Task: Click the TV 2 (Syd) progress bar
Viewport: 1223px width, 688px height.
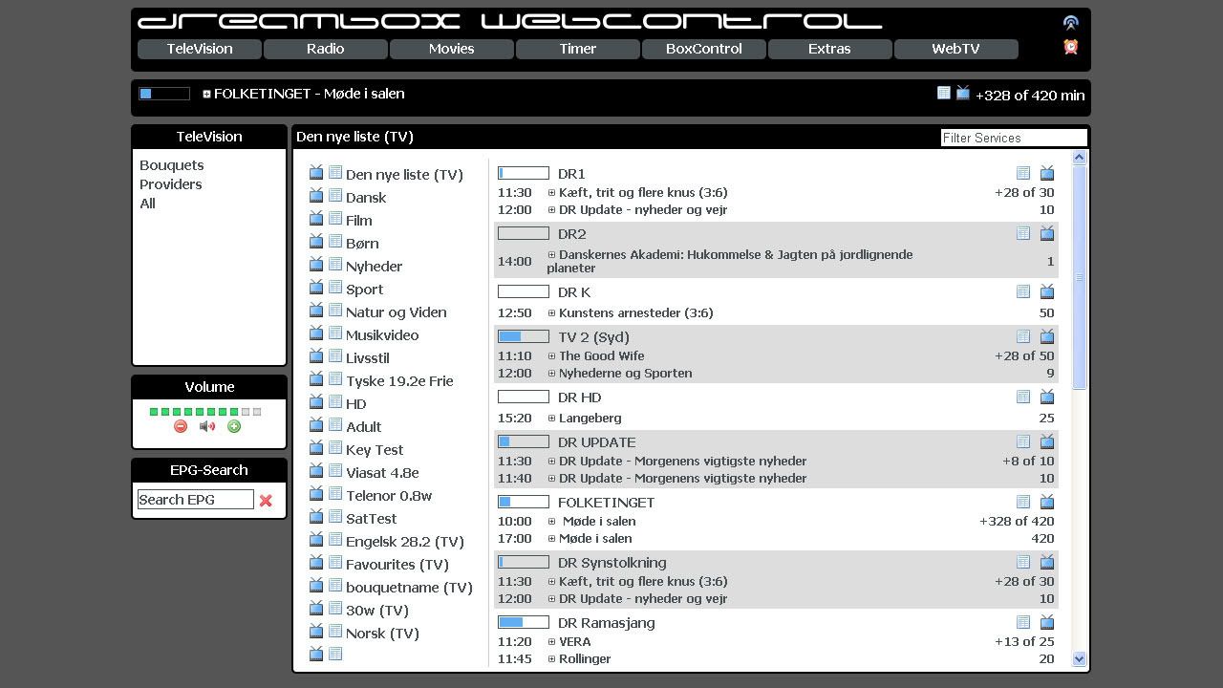Action: [524, 336]
